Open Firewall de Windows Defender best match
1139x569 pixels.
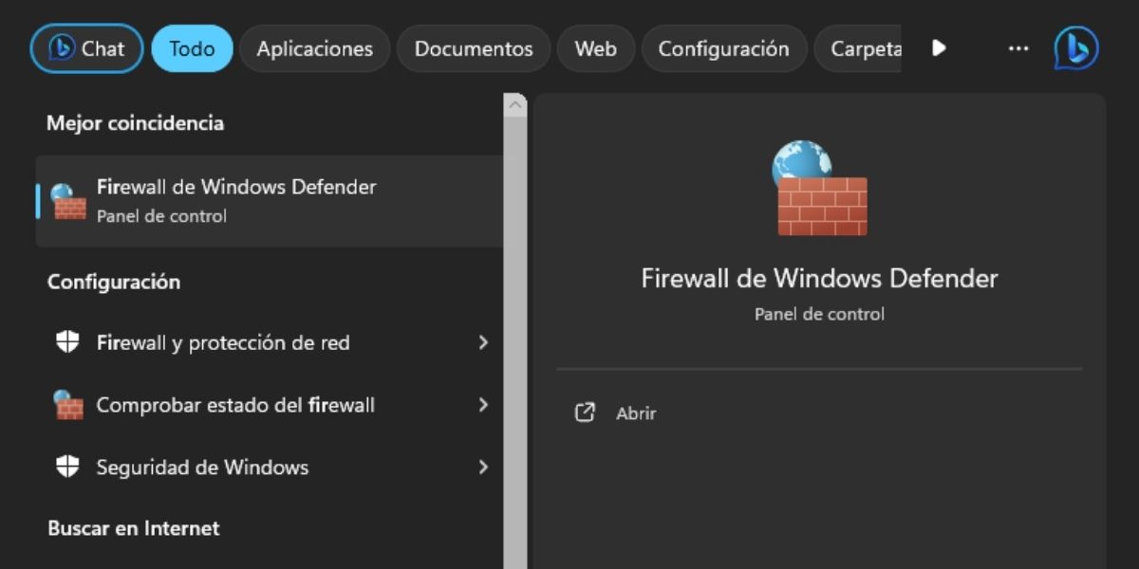[x=270, y=201]
